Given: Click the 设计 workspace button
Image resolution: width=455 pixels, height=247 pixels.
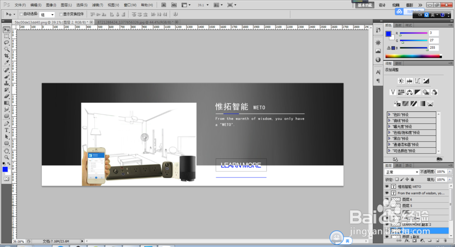Looking at the screenshot, I should pyautogui.click(x=382, y=5).
